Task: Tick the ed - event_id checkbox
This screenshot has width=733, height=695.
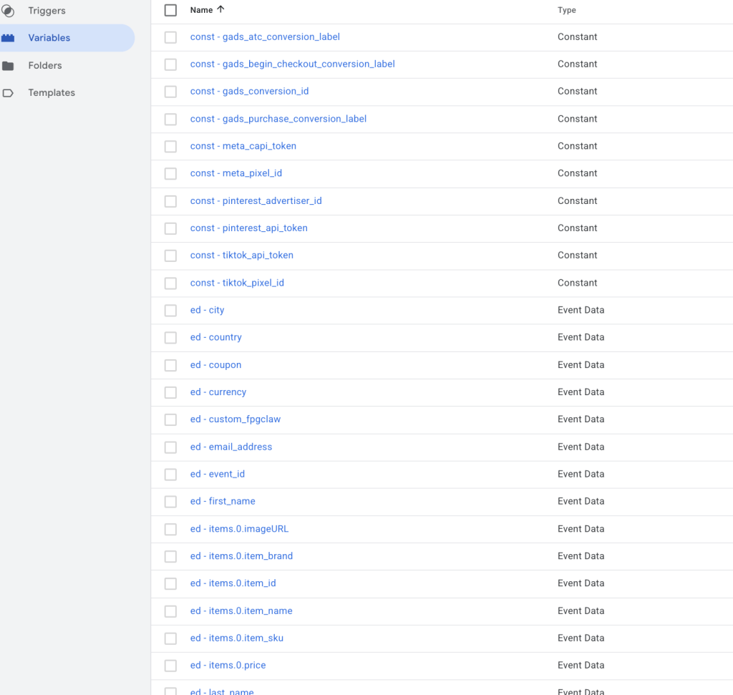Action: coord(170,475)
